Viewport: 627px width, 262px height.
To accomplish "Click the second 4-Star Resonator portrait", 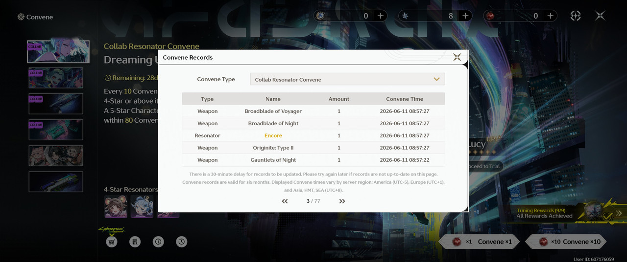I will pyautogui.click(x=142, y=206).
